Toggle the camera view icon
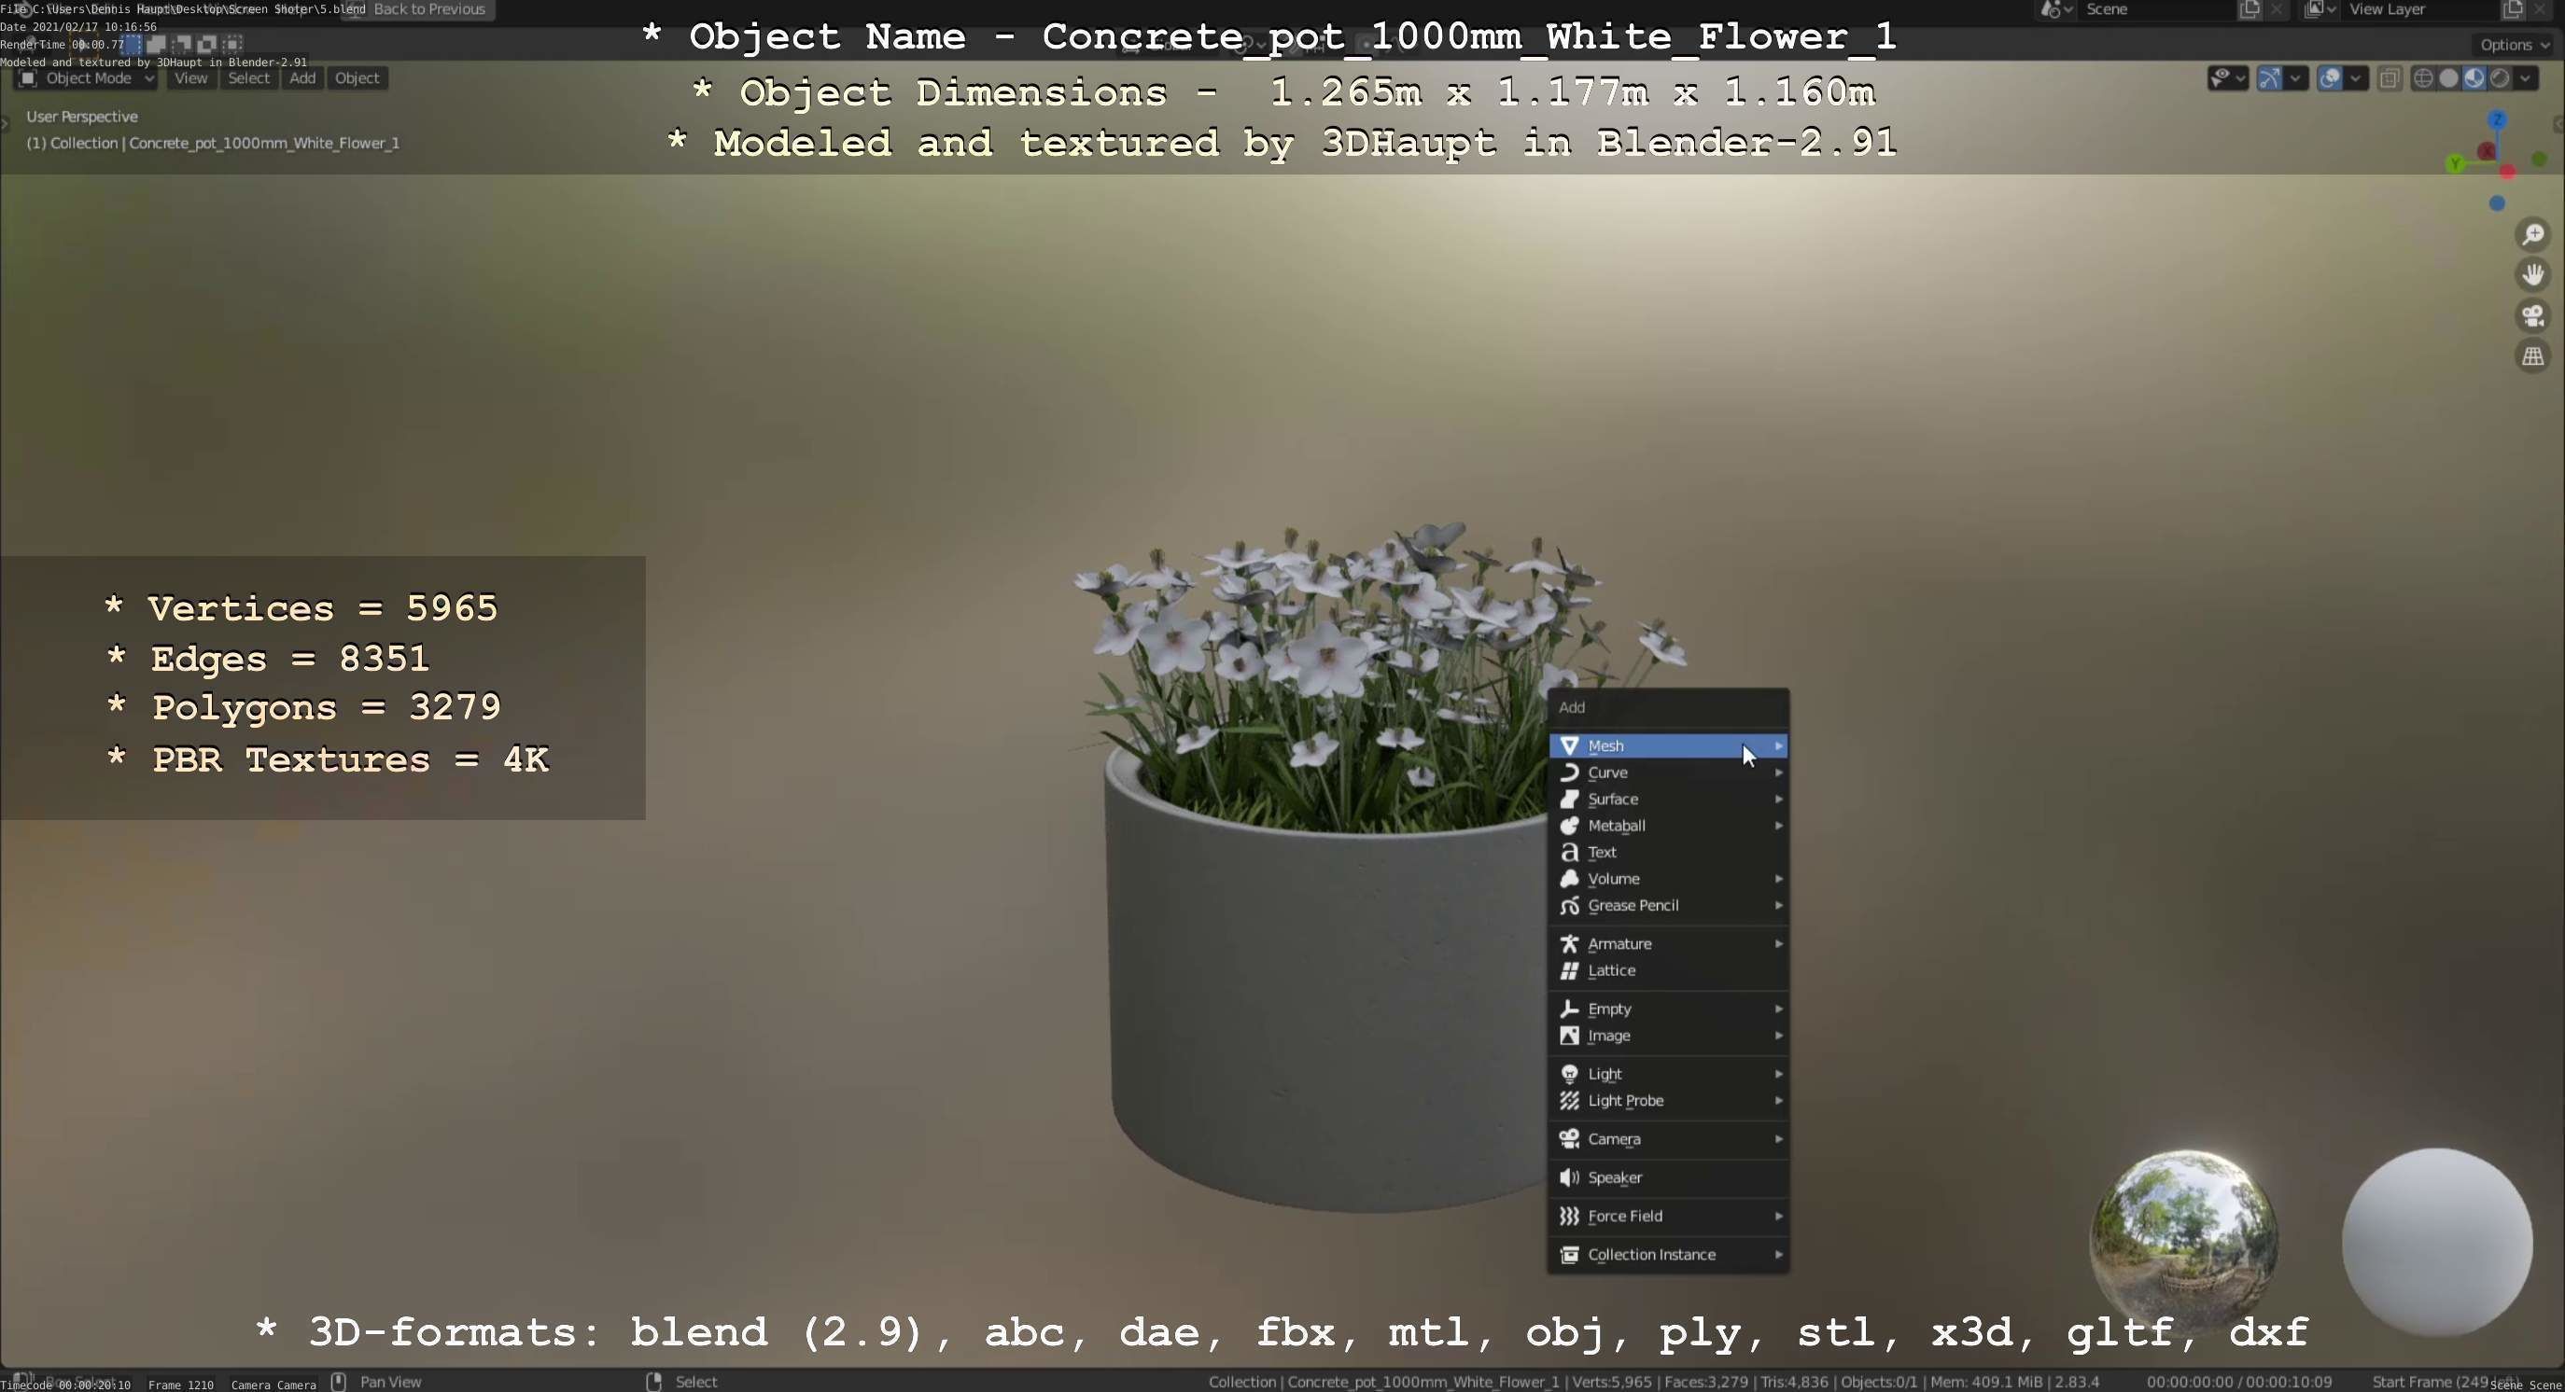Image resolution: width=2565 pixels, height=1392 pixels. (x=2532, y=315)
